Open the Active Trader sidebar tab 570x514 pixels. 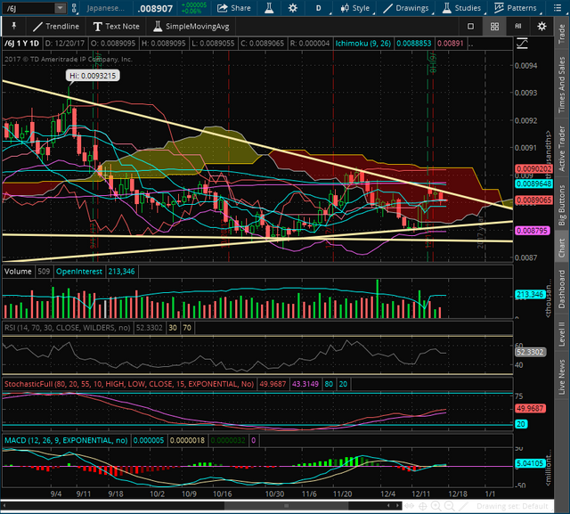point(562,148)
